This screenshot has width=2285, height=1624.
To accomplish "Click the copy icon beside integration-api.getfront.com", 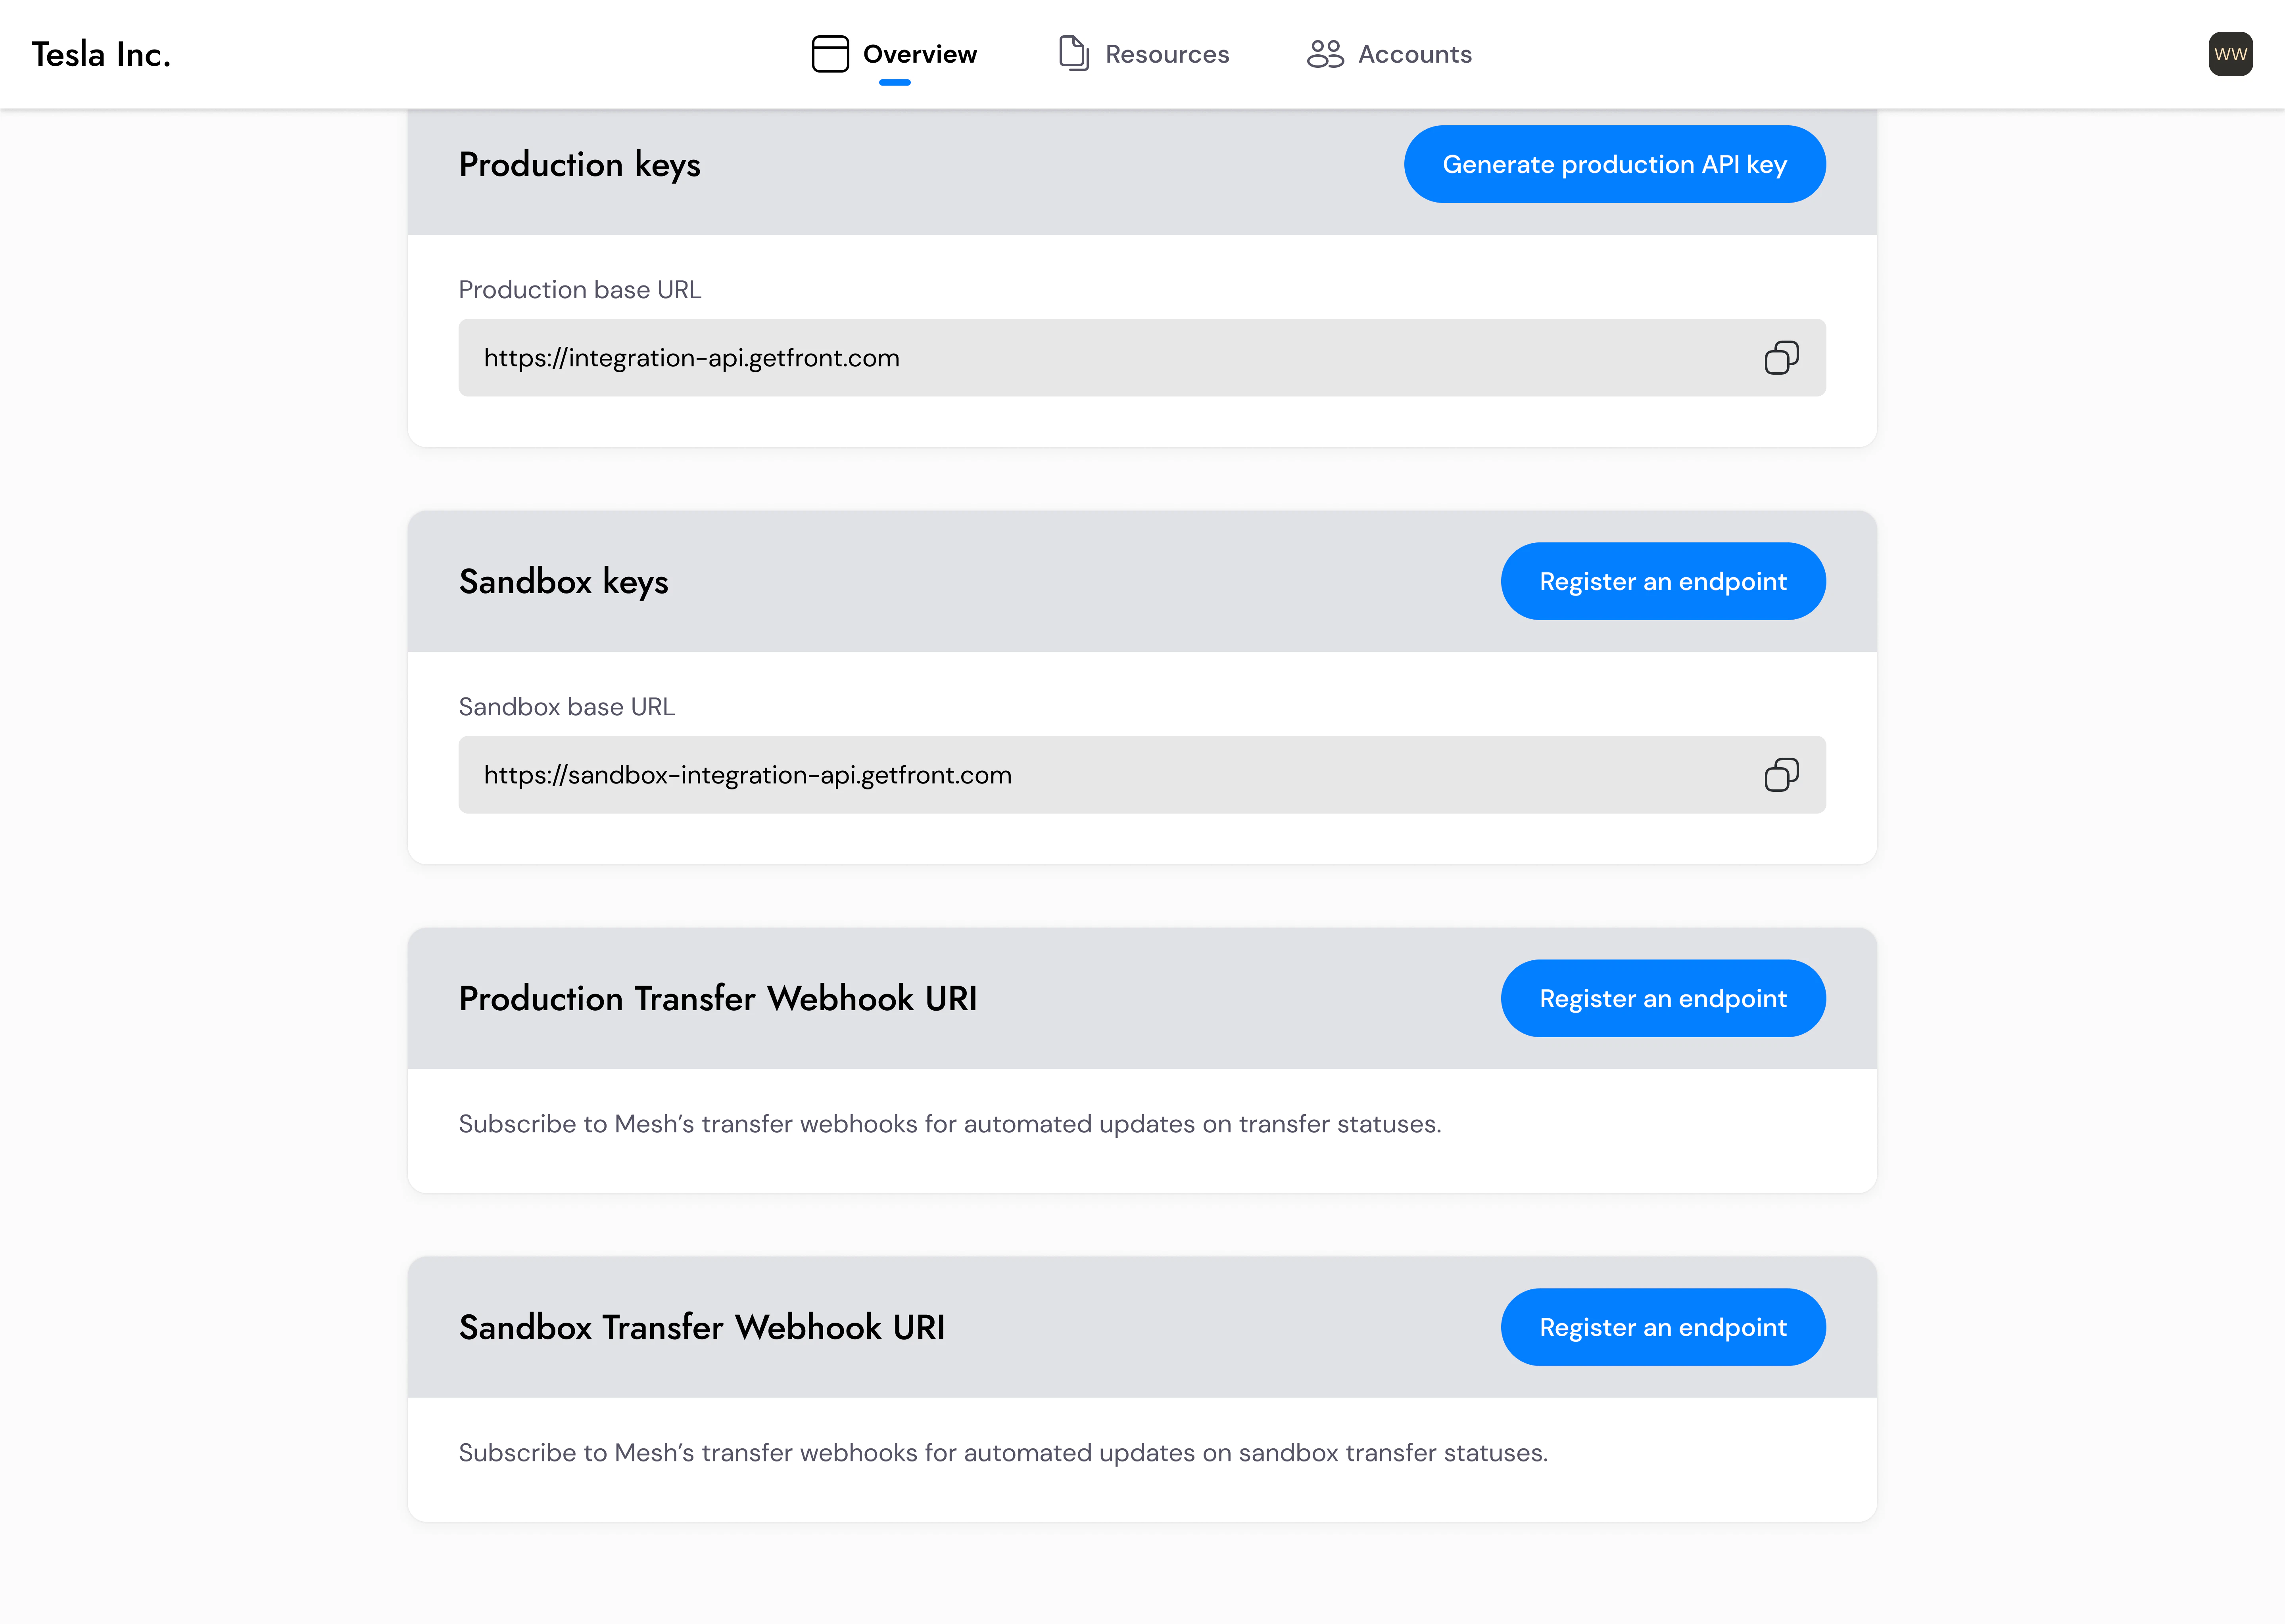I will pos(1782,357).
